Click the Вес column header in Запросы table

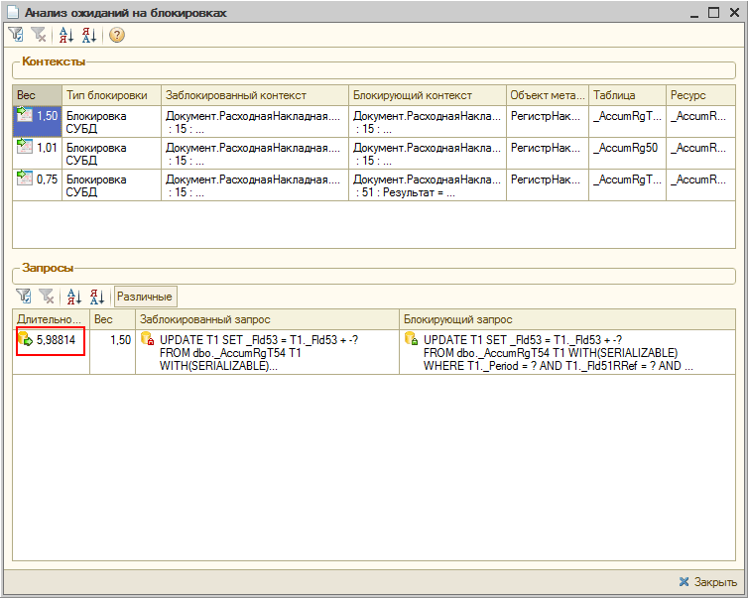[x=112, y=319]
